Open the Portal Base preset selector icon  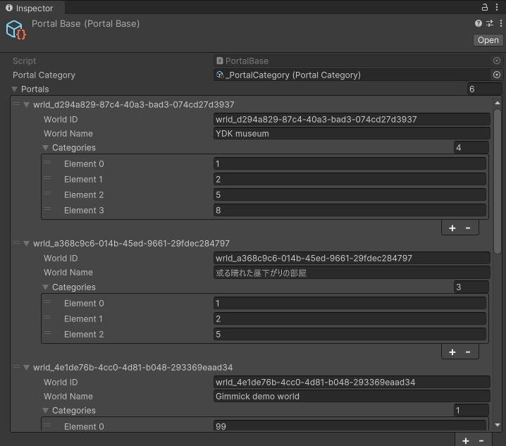pyautogui.click(x=490, y=23)
